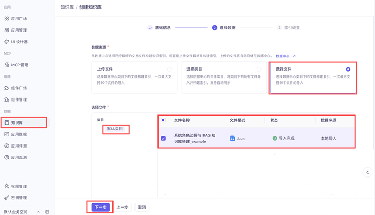Viewport: 375px width, 215px height.
Task: Click the 应用评测 compass icon
Action: tap(6, 145)
